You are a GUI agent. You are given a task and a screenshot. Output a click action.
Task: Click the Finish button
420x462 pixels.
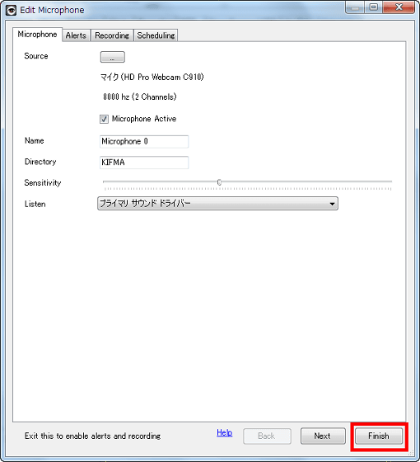(x=379, y=436)
